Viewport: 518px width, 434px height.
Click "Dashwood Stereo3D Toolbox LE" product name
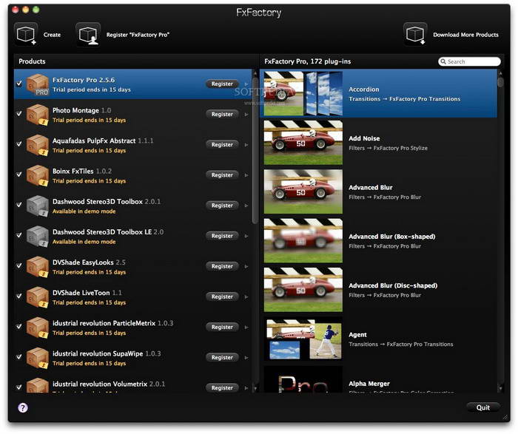(102, 232)
